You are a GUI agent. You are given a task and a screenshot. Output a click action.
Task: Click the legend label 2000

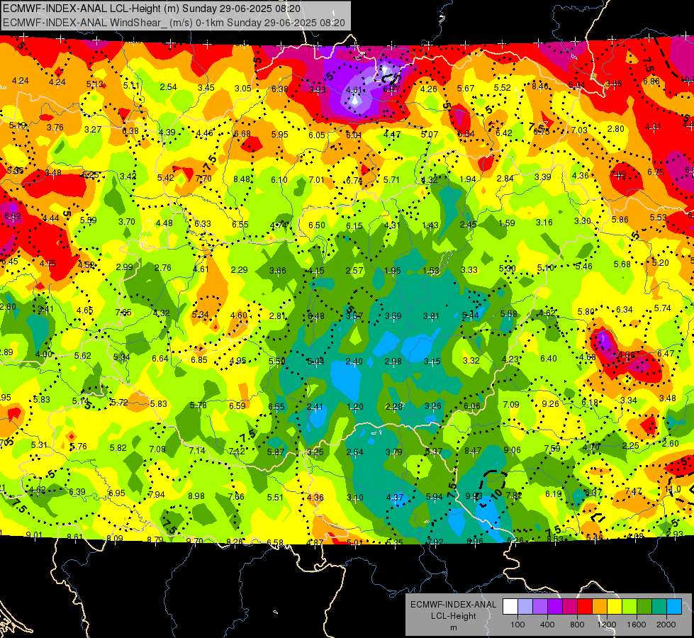point(666,625)
